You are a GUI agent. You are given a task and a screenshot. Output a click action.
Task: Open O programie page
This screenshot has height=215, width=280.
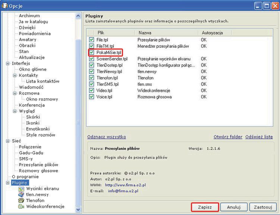tap(25, 177)
